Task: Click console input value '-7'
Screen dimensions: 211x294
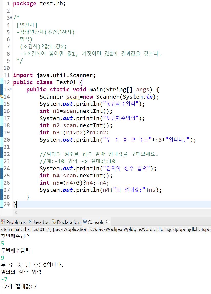Action: [x=4, y=279]
